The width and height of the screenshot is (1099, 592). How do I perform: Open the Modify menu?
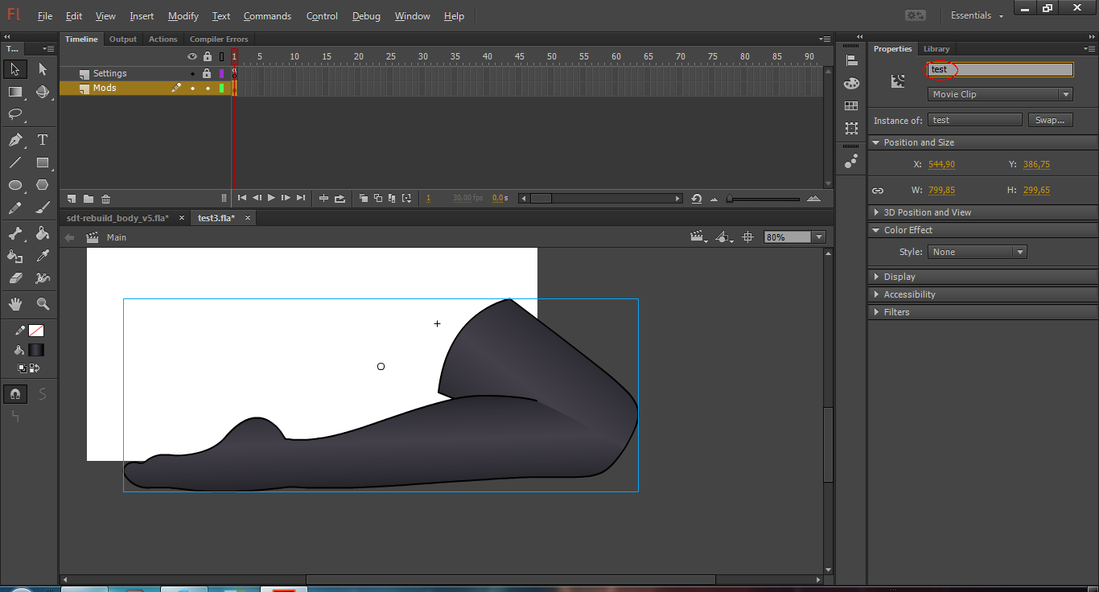[183, 16]
